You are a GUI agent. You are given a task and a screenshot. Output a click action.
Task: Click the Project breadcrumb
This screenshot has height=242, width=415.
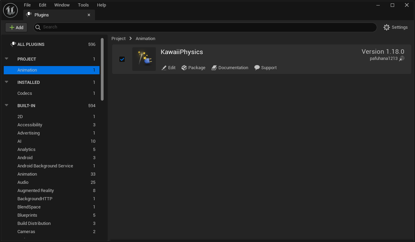(x=119, y=39)
